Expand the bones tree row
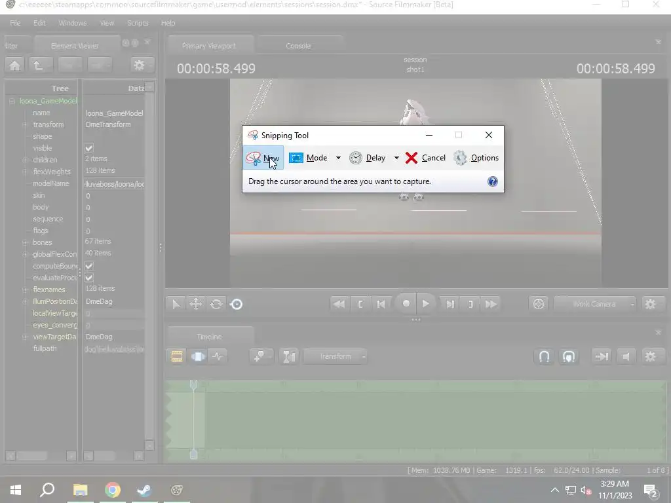The image size is (671, 503). 25,242
